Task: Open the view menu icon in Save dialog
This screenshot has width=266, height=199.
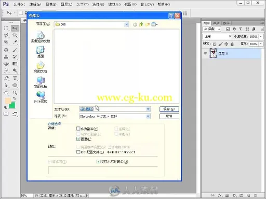Action: pyautogui.click(x=154, y=24)
